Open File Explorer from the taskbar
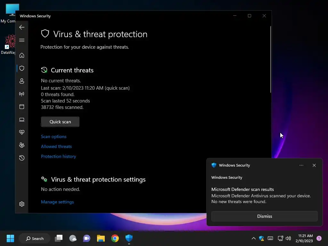The width and height of the screenshot is (328, 246). coord(101,238)
